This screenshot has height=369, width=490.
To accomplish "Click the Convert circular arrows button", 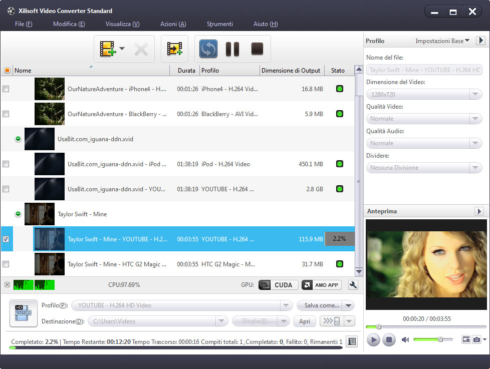I will pos(208,49).
